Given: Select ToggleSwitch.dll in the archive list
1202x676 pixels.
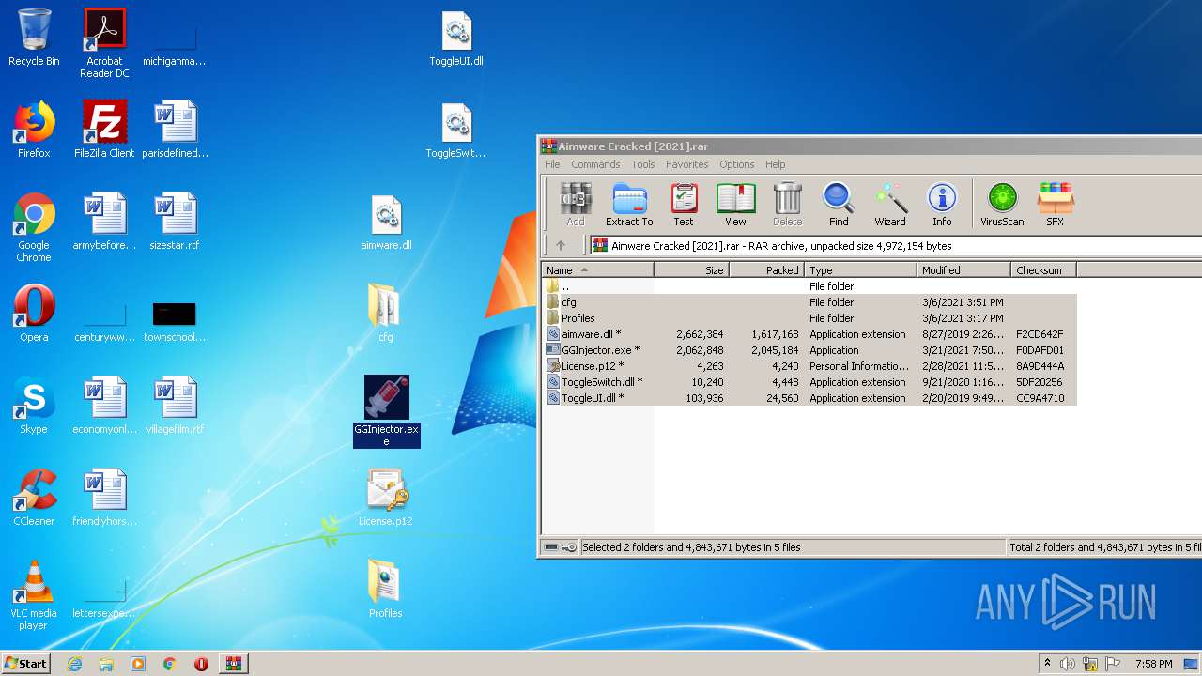Looking at the screenshot, I should click(809, 382).
